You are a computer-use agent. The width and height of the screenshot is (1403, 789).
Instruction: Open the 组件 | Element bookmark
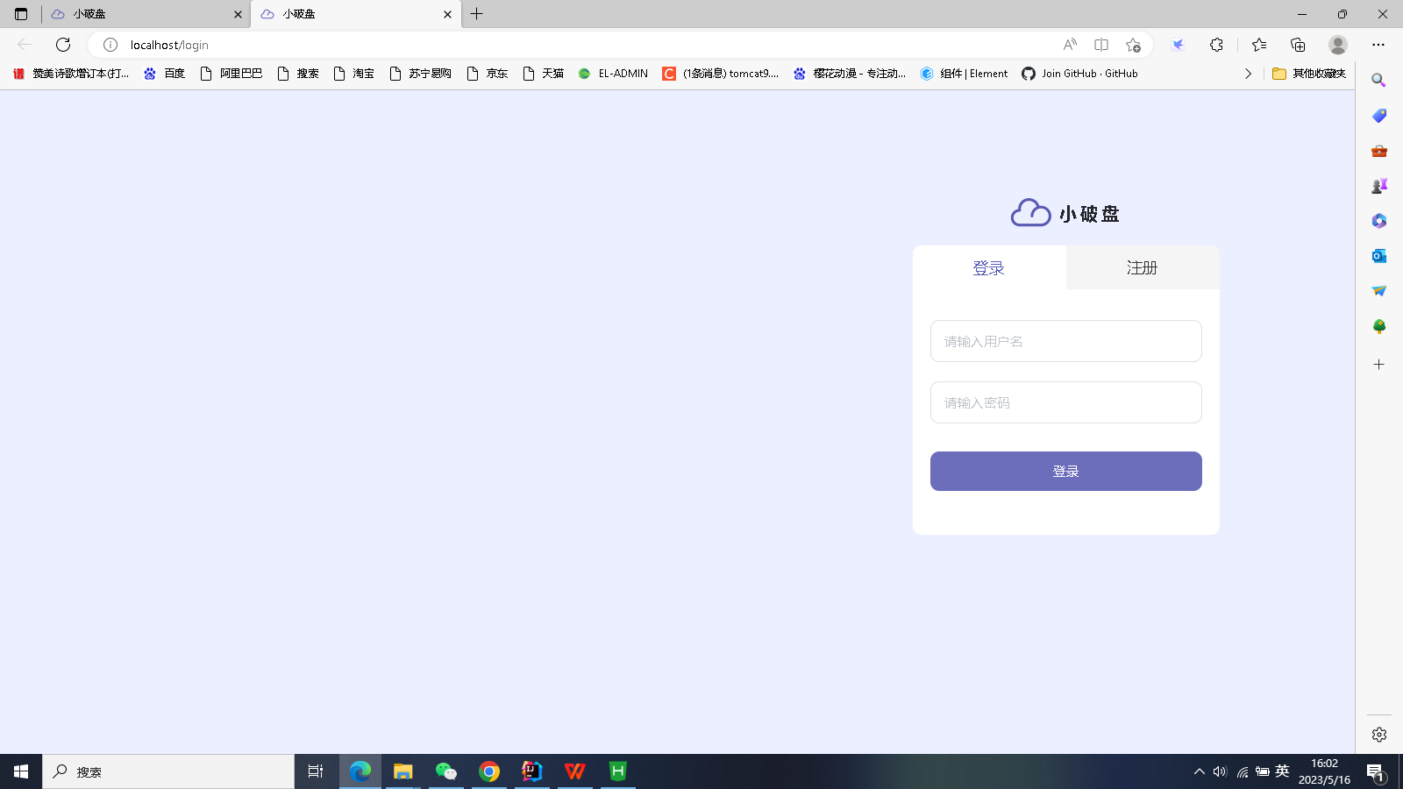[x=964, y=74]
